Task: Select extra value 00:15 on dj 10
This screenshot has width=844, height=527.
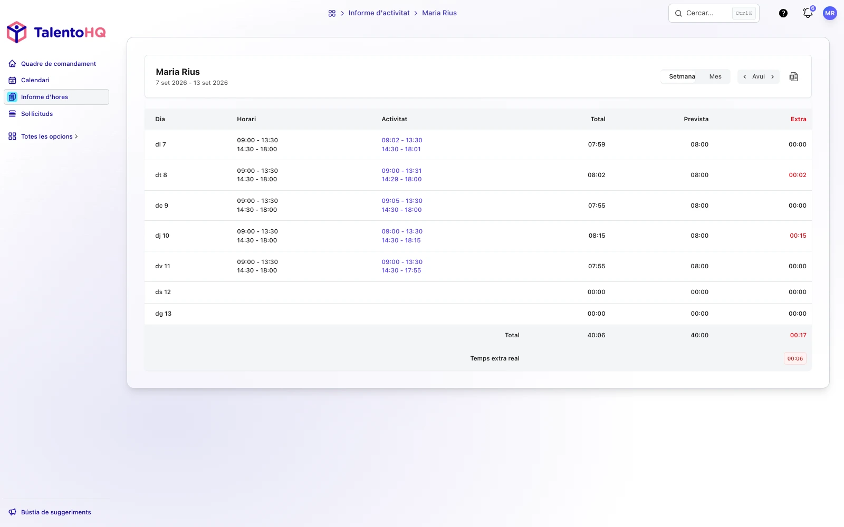Action: coord(798,236)
